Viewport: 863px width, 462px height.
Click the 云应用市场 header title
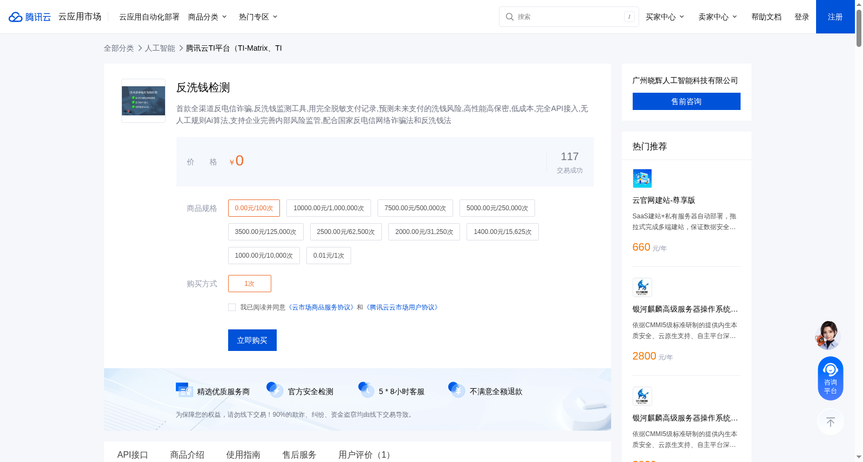80,17
